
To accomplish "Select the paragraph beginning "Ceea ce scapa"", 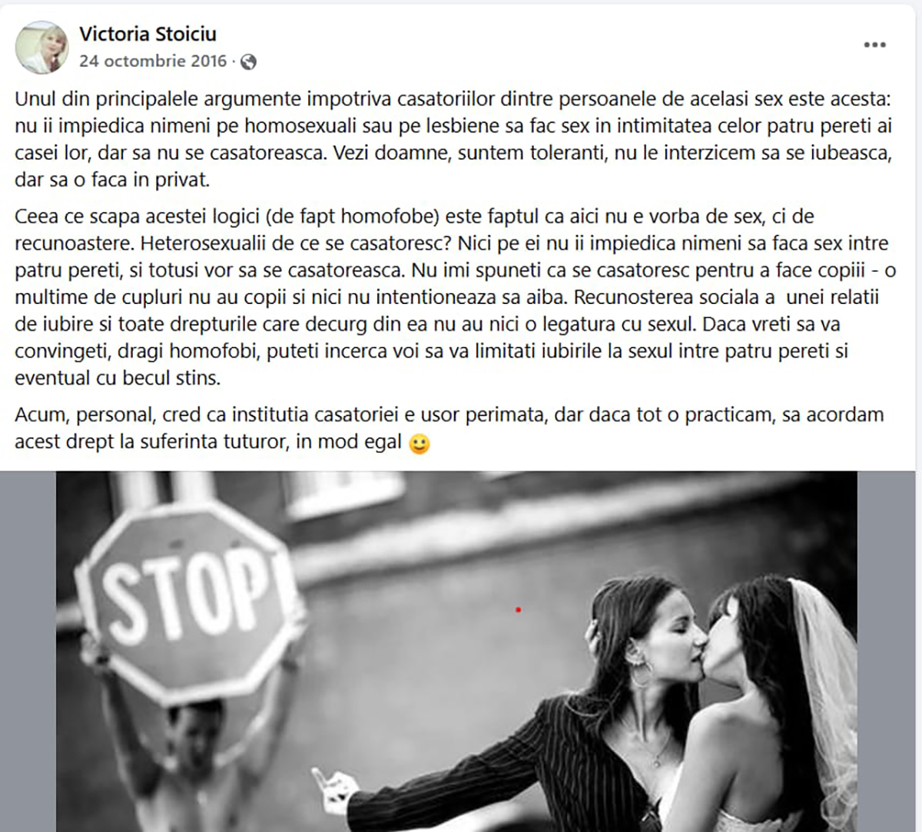I will (455, 297).
